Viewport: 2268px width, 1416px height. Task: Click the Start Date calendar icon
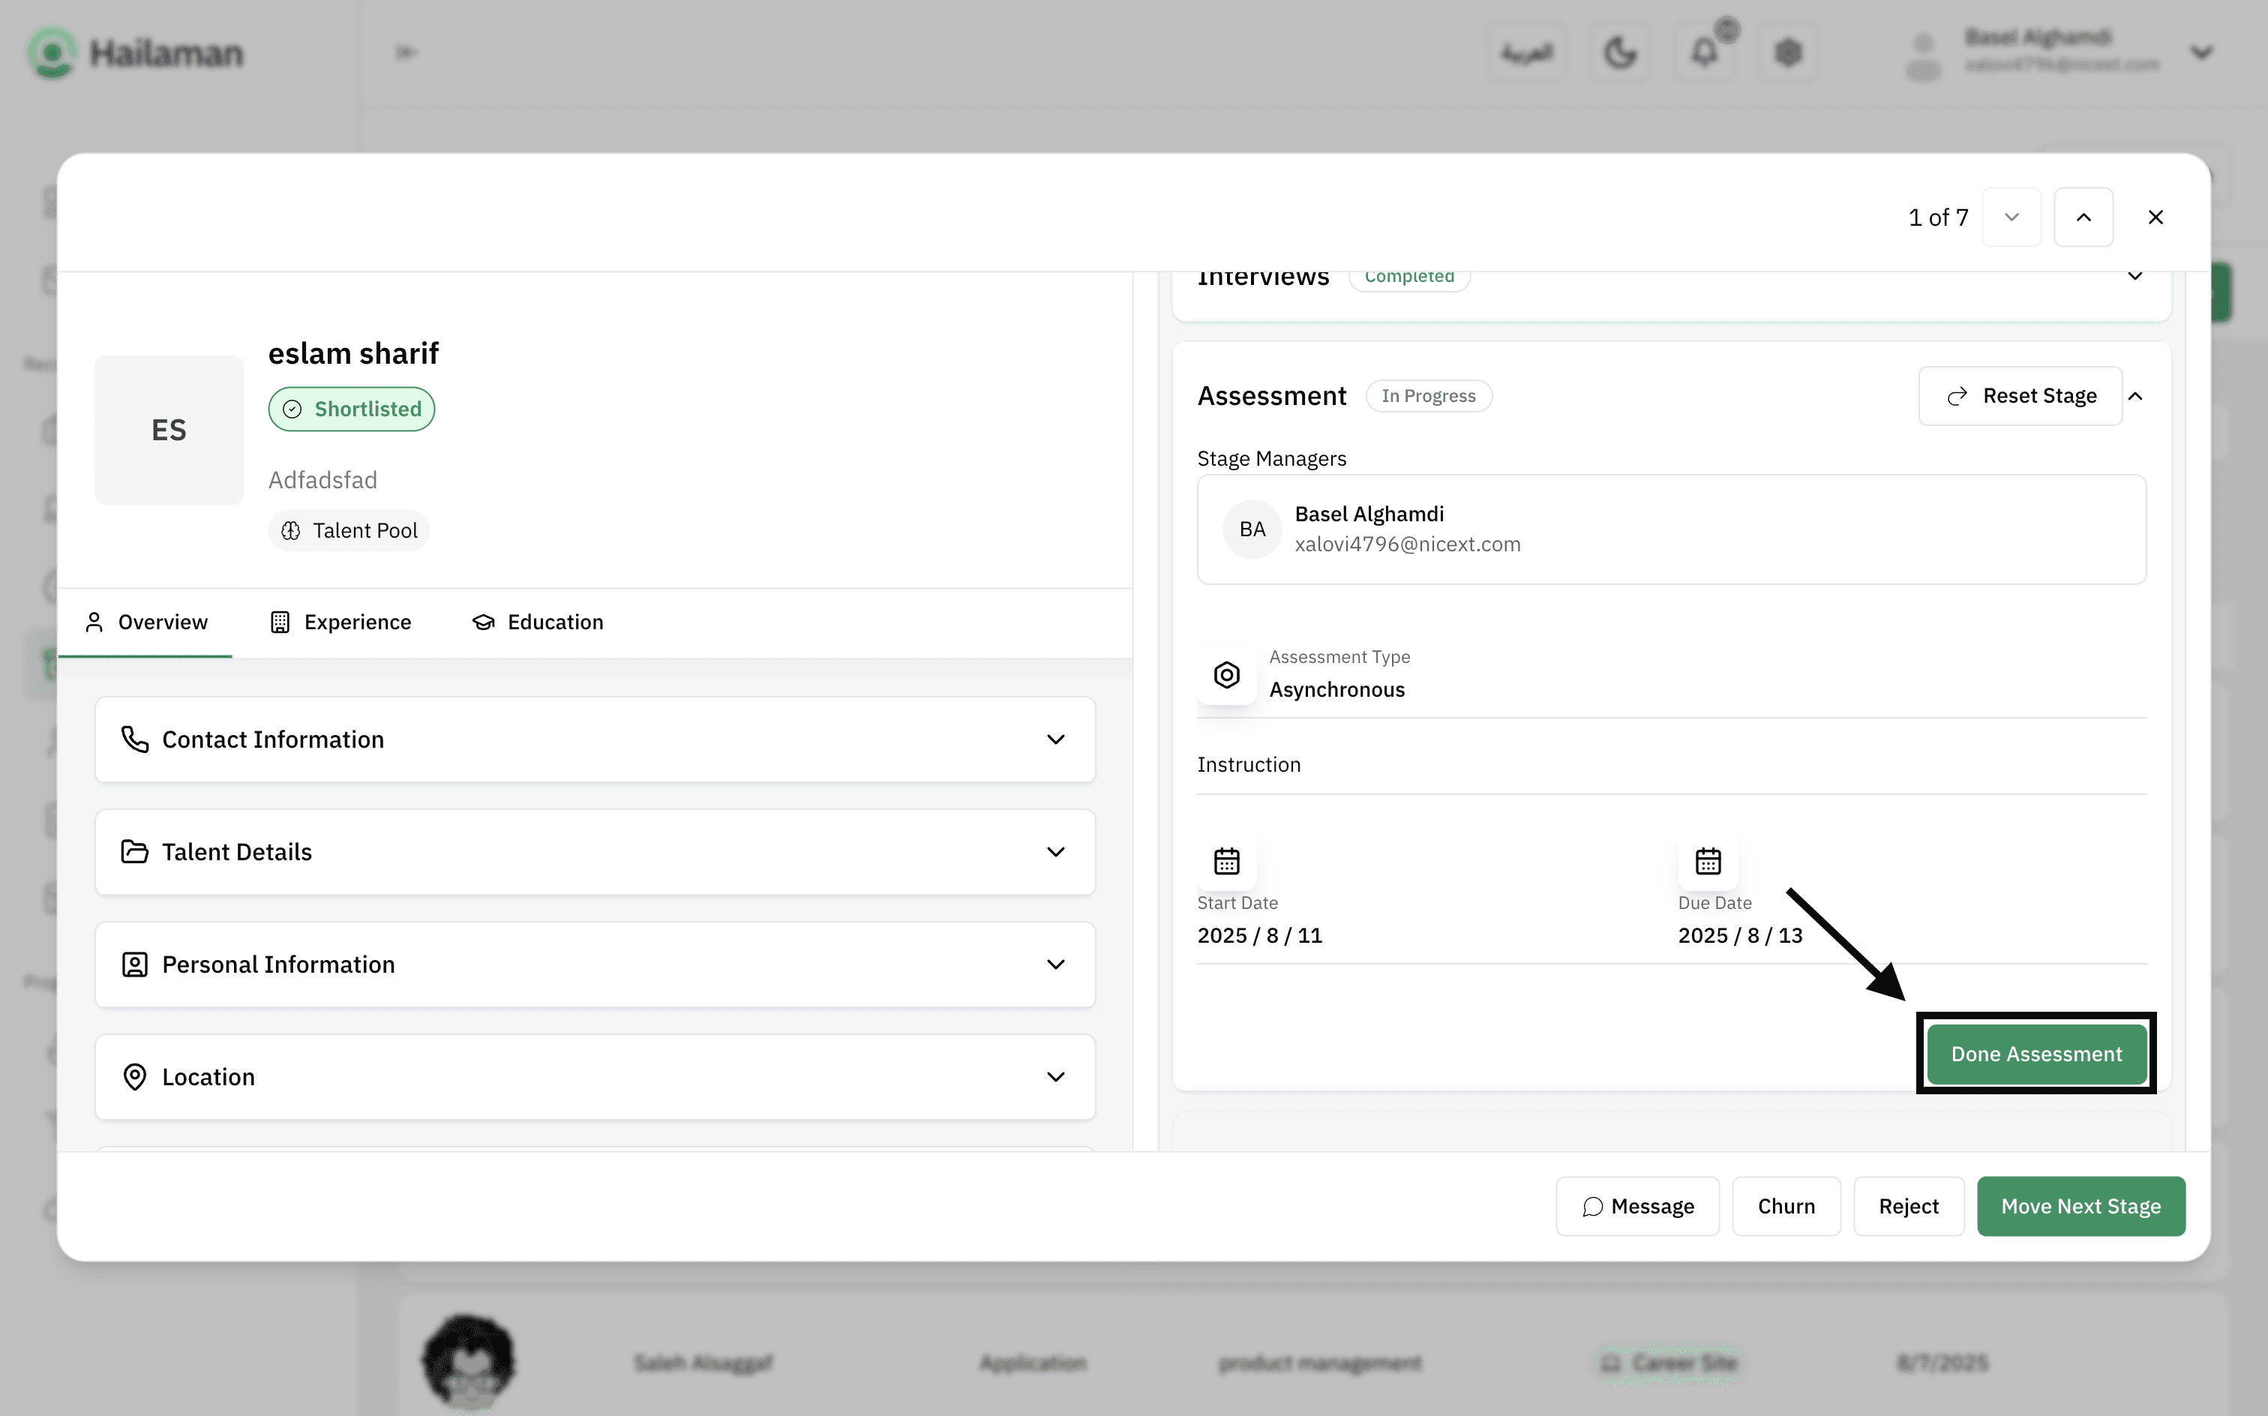point(1227,861)
